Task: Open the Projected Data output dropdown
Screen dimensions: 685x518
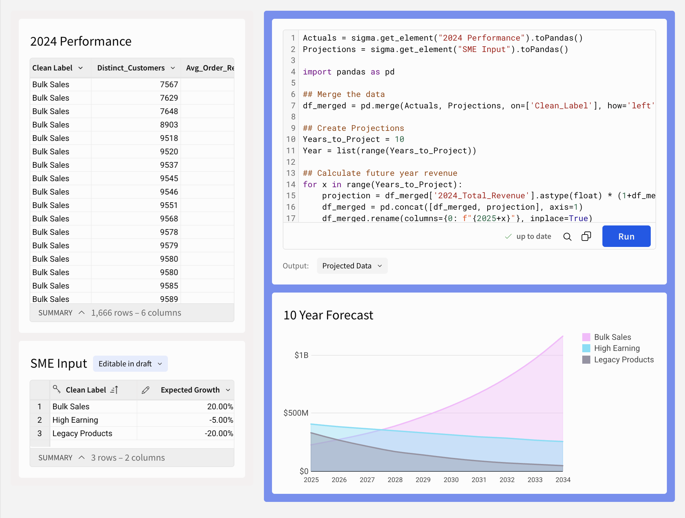Action: pyautogui.click(x=352, y=266)
